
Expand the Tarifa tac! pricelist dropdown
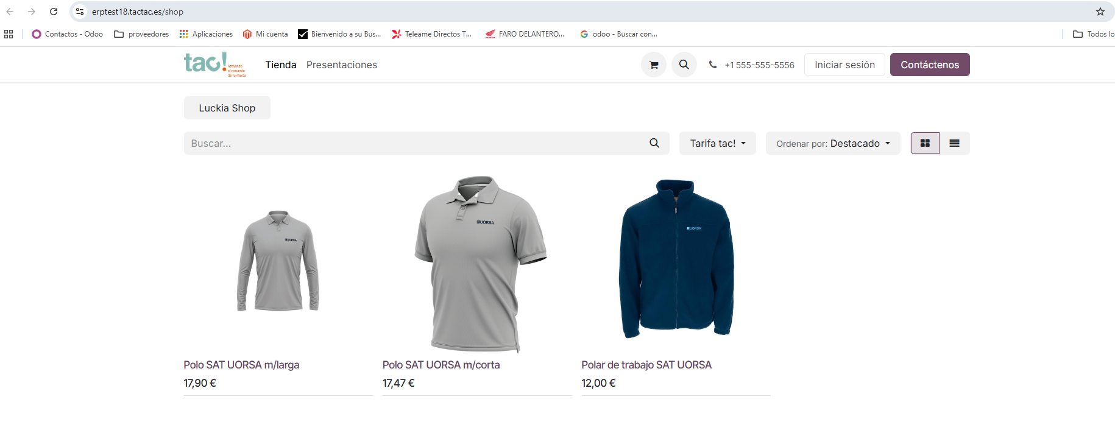(717, 143)
